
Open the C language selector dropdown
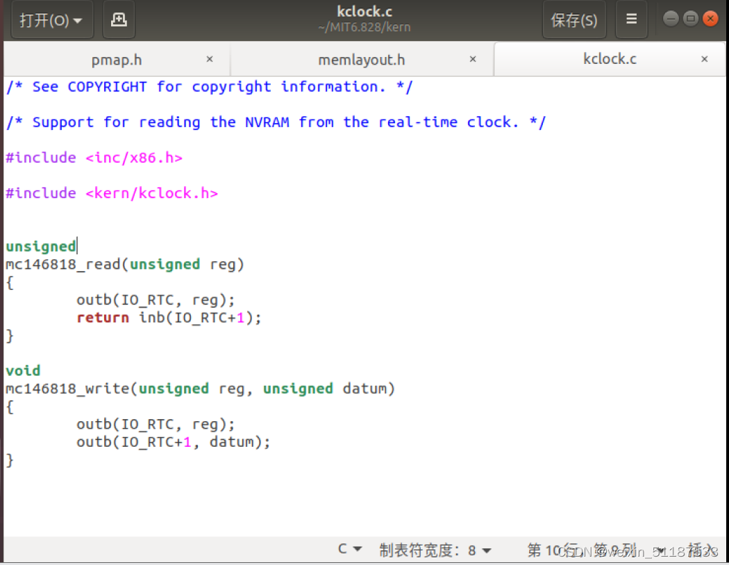[350, 549]
